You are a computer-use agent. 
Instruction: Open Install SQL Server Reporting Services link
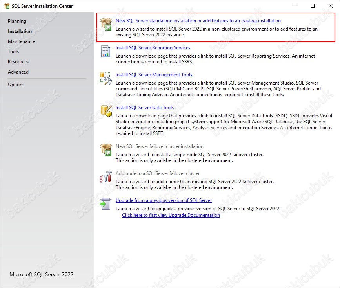pos(153,48)
